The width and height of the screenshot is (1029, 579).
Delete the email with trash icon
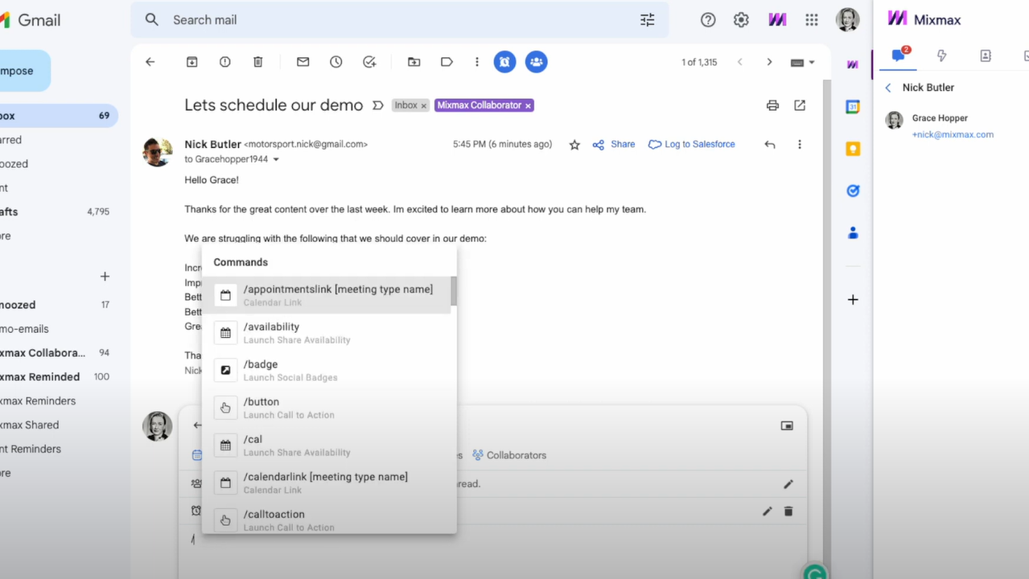point(257,62)
